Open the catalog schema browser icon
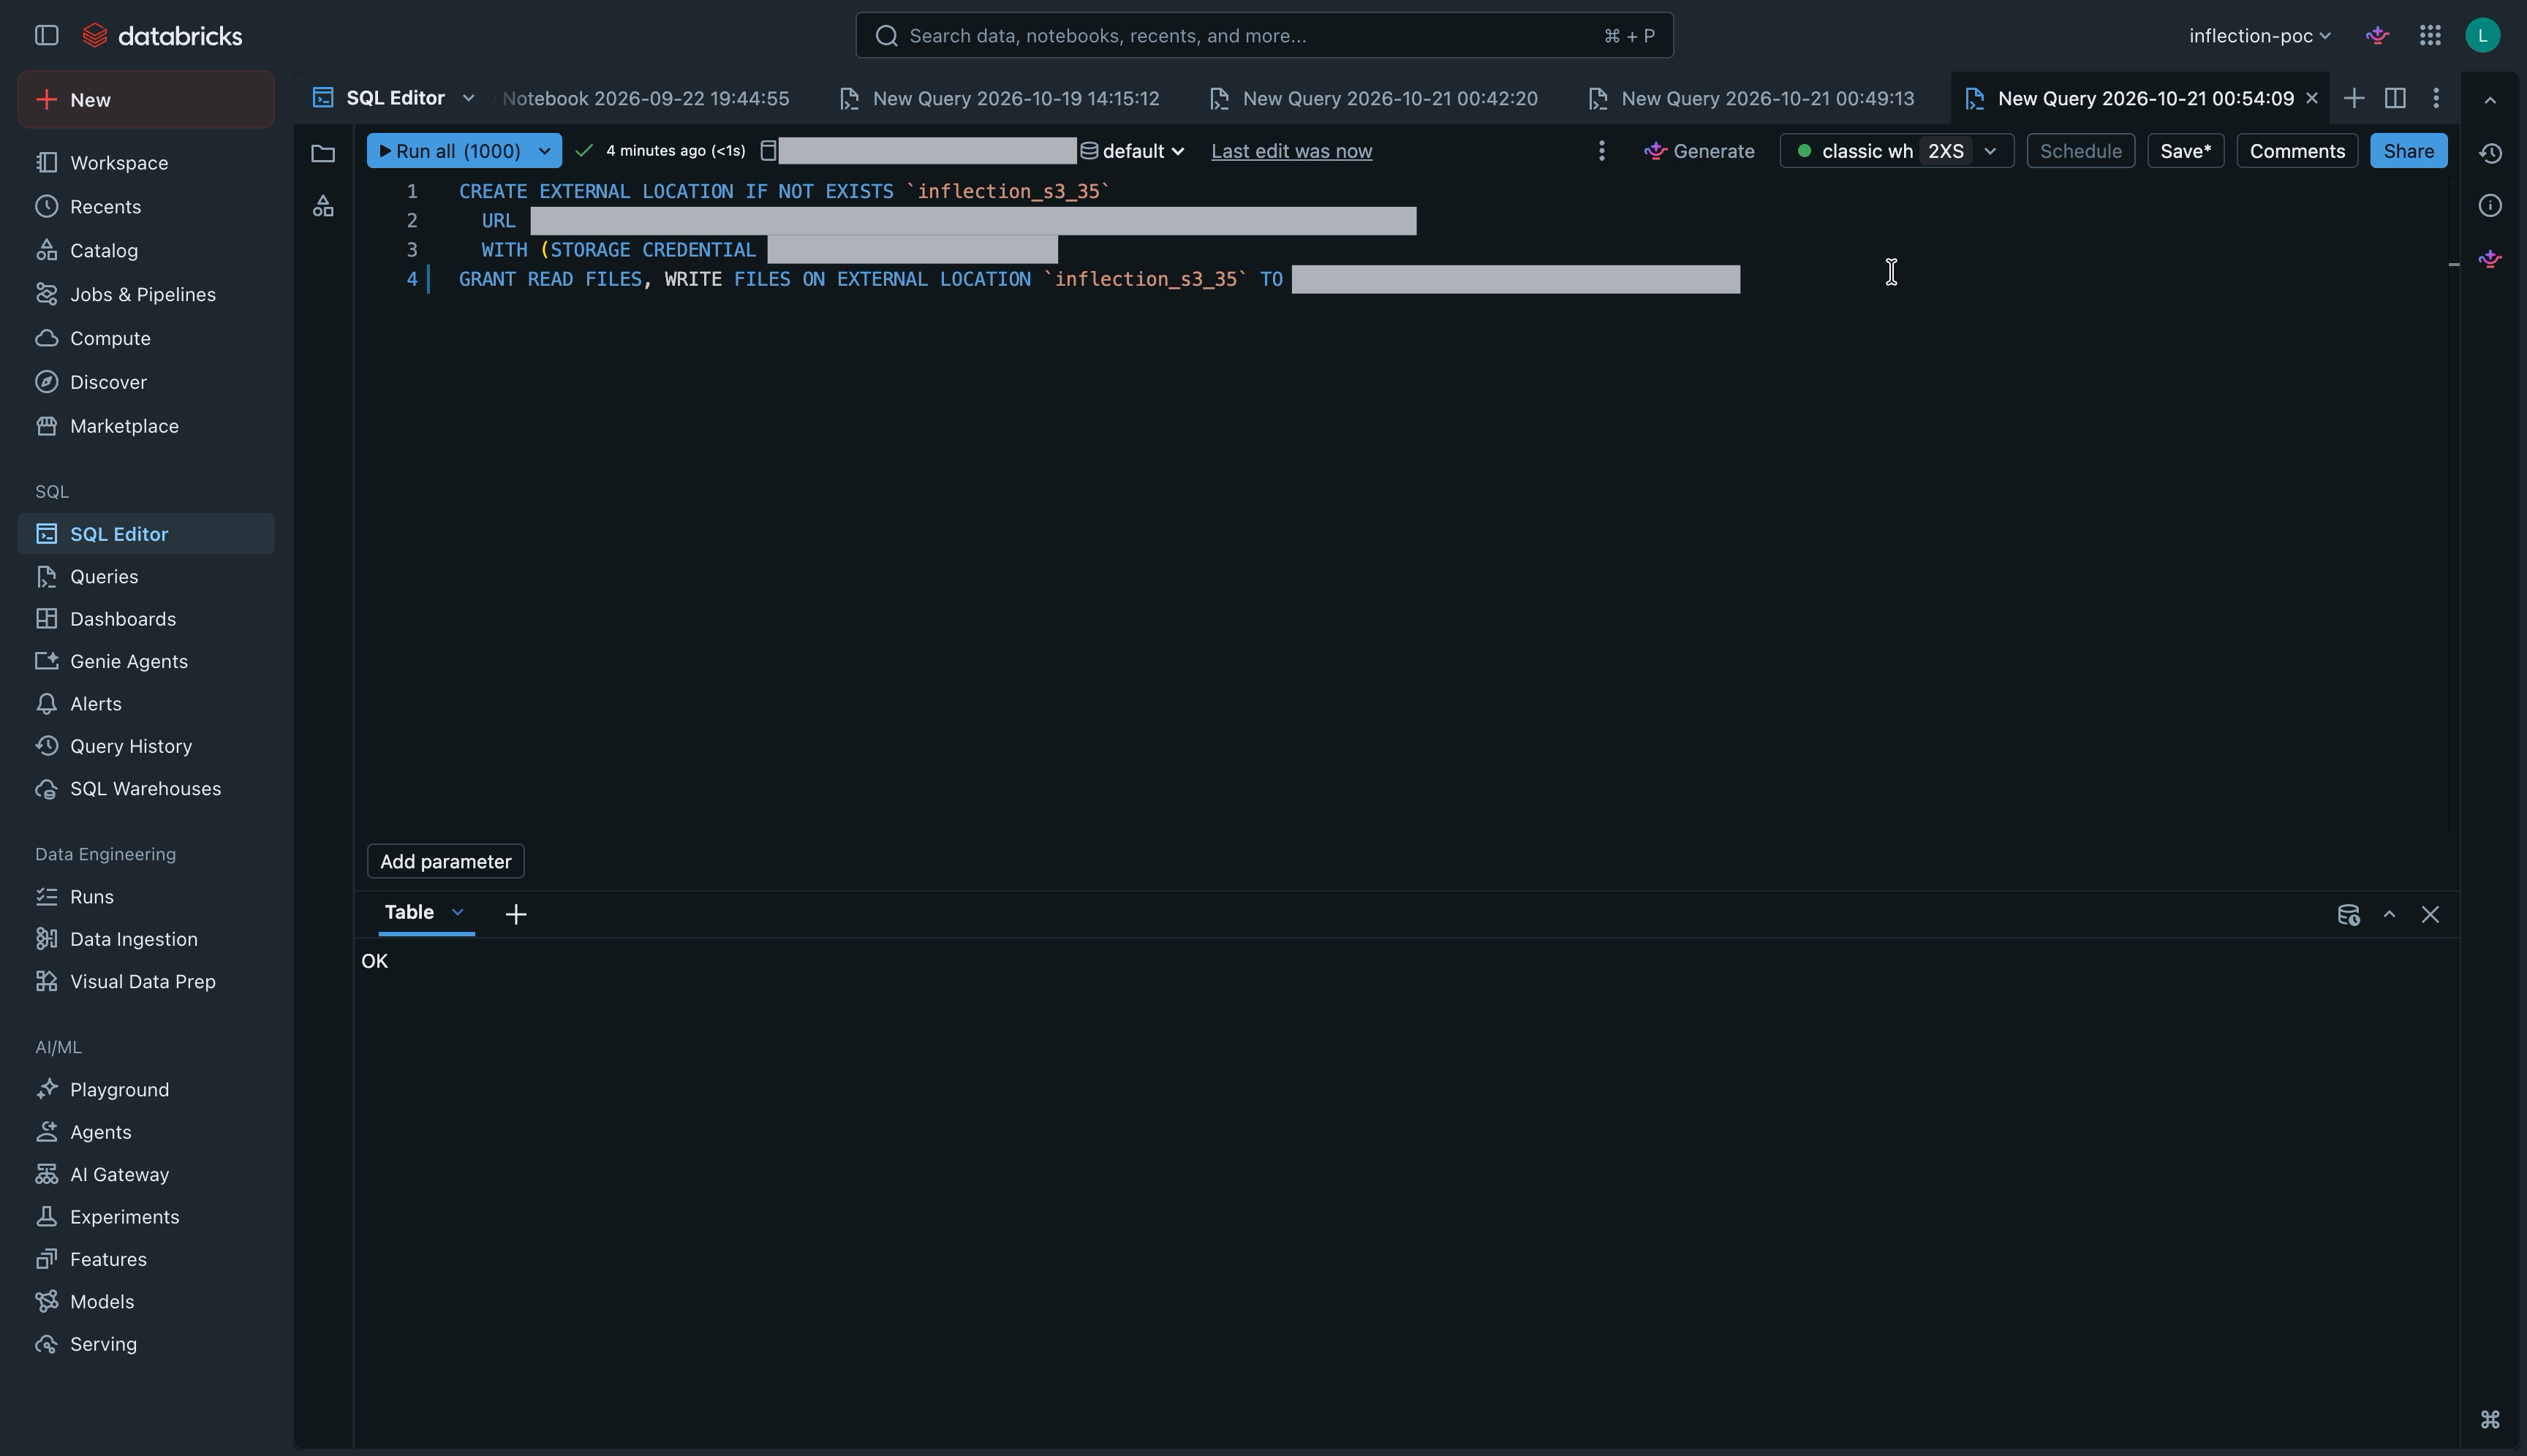2527x1456 pixels. pyautogui.click(x=322, y=206)
